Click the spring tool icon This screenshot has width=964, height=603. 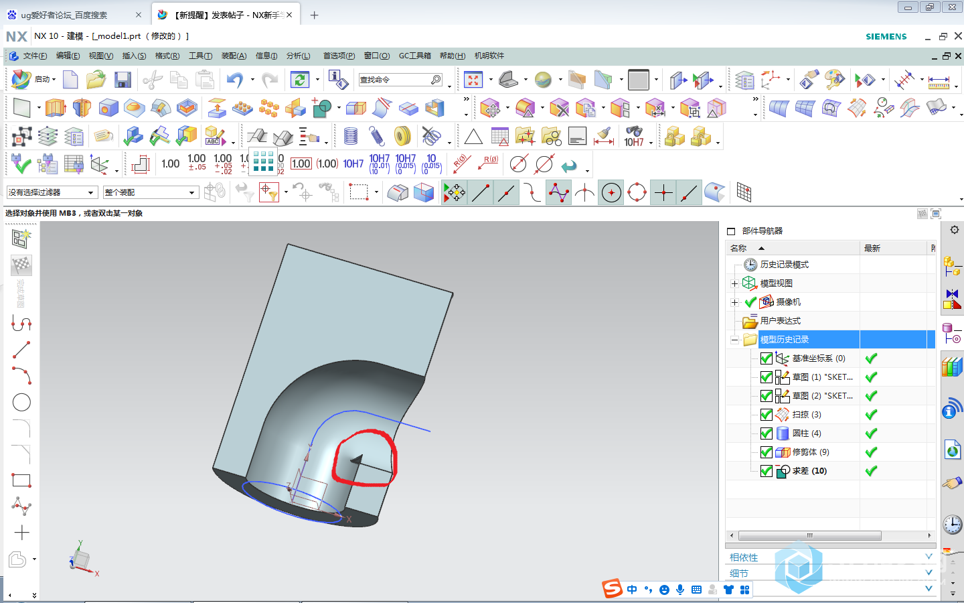point(377,137)
